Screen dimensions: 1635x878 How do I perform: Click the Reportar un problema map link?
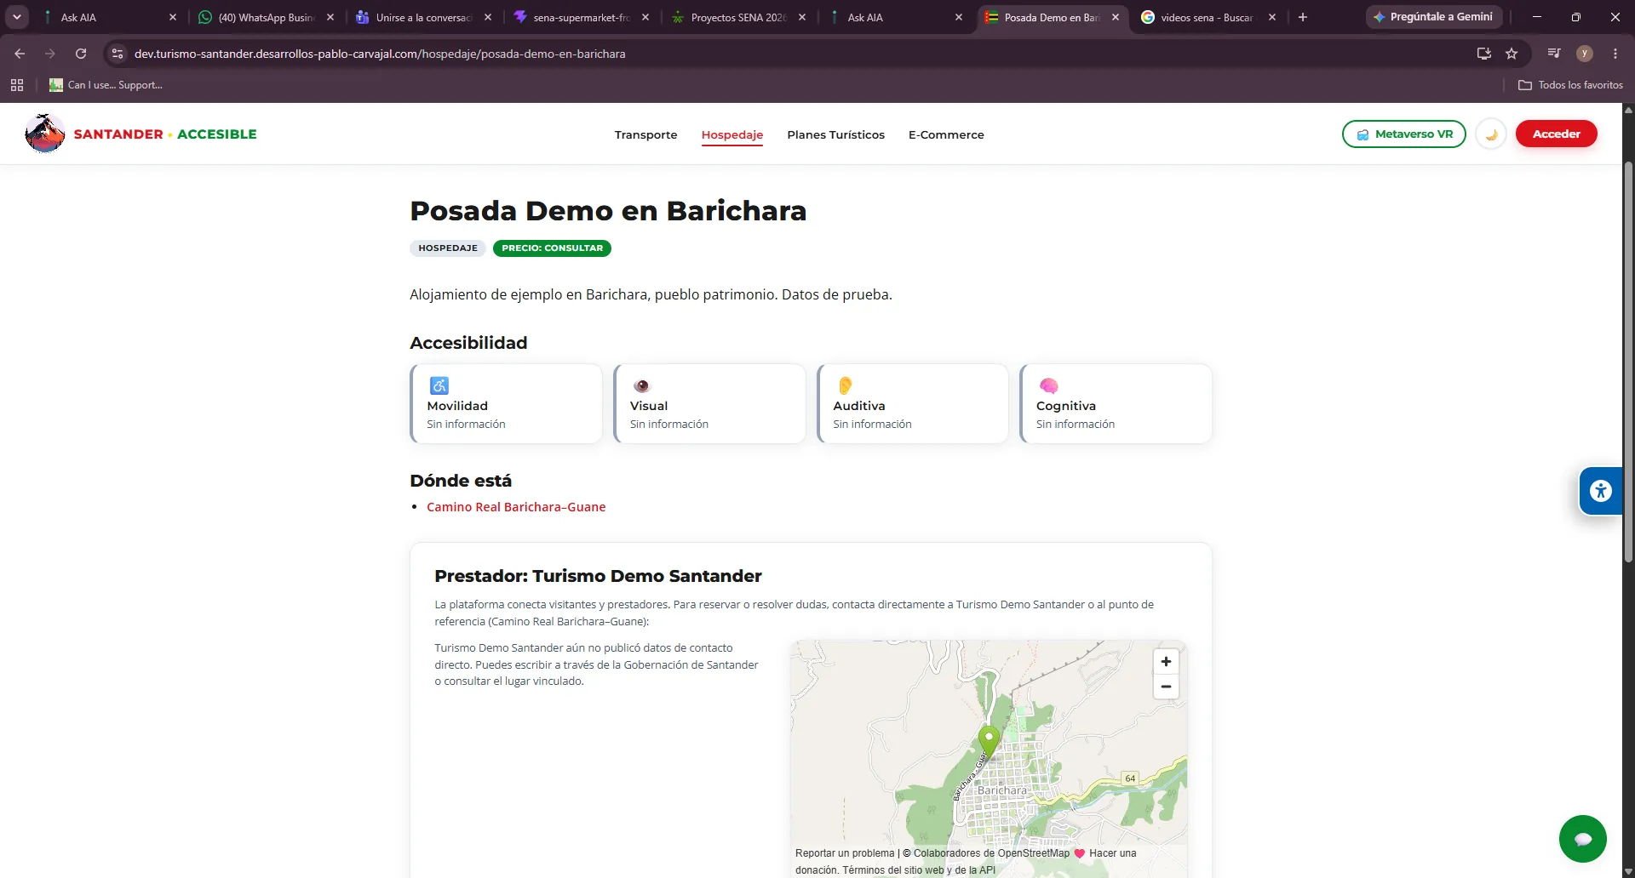[x=845, y=853]
